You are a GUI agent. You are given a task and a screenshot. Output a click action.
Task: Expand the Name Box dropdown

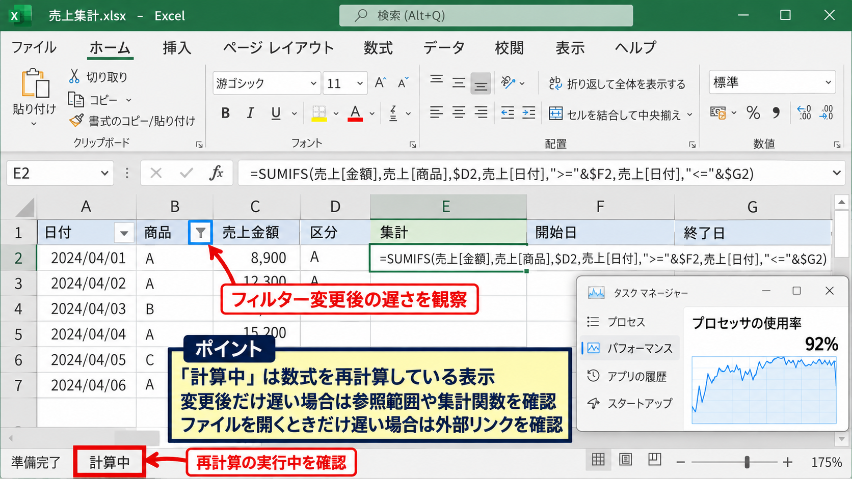point(104,173)
